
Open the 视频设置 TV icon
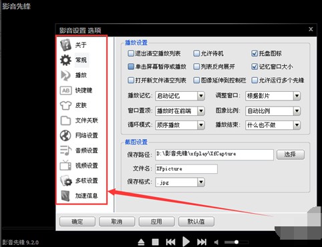65,165
